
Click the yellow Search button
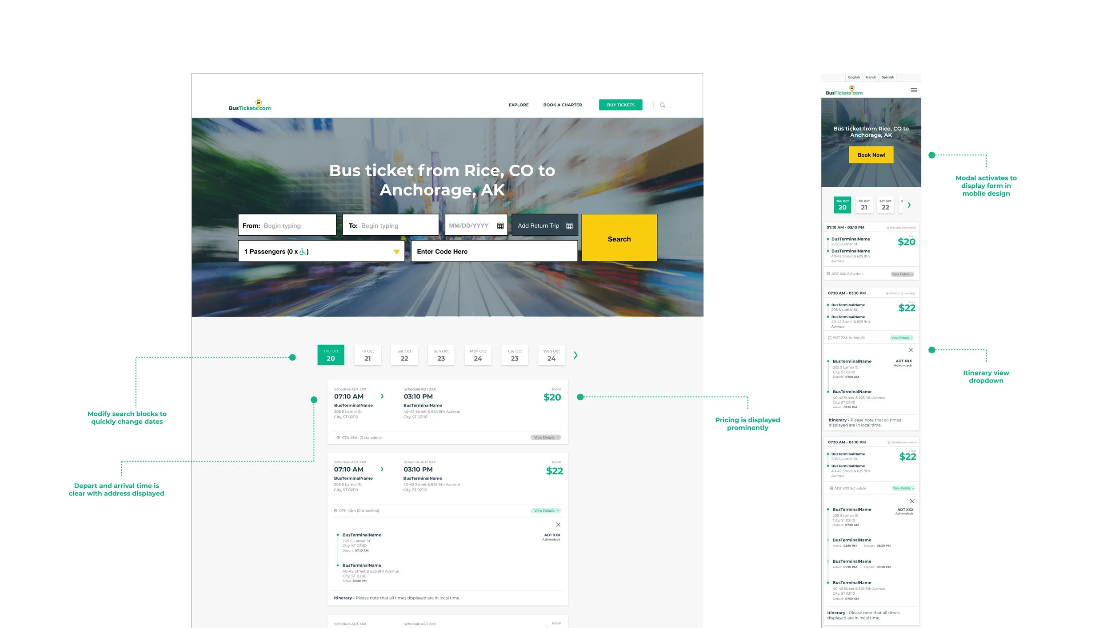click(x=619, y=238)
